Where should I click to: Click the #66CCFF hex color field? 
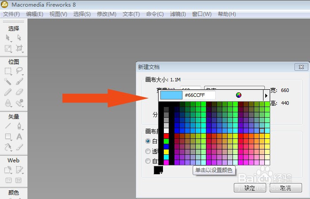199,95
